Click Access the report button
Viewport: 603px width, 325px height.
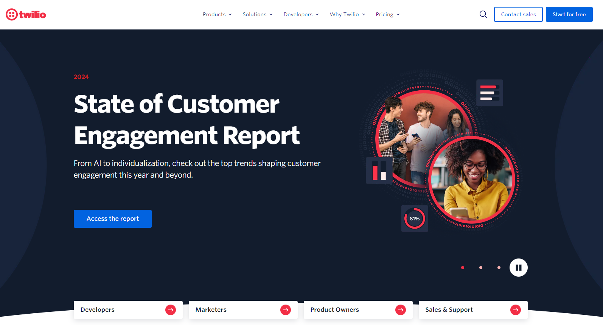(113, 219)
